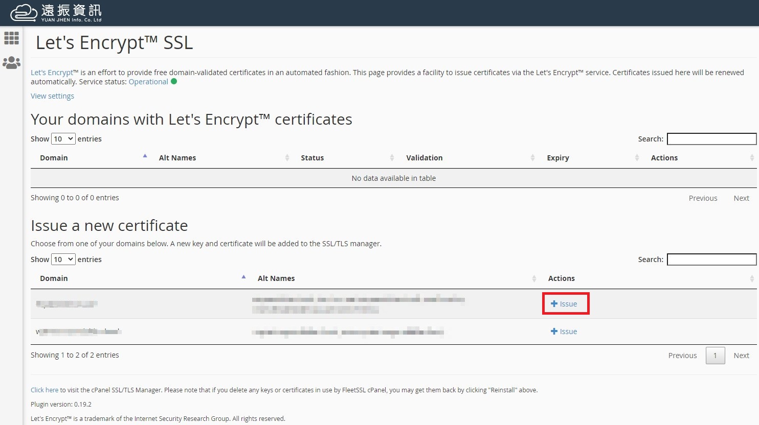Click Next in certificates table pagination

[741, 198]
